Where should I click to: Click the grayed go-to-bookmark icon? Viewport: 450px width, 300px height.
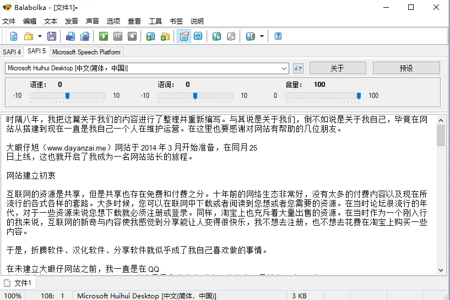tap(231, 36)
